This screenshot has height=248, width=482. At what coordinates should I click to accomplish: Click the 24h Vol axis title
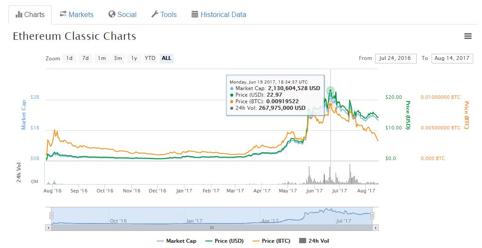19,173
